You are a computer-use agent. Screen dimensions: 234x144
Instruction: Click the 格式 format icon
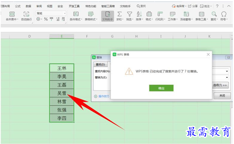[x=149, y=14]
